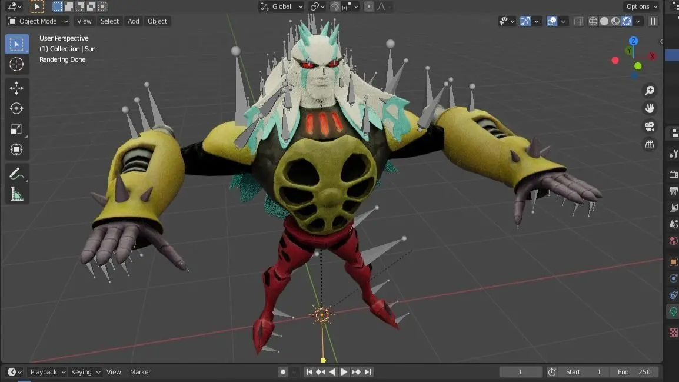Open the selectability and visibility dropdown

[506, 21]
